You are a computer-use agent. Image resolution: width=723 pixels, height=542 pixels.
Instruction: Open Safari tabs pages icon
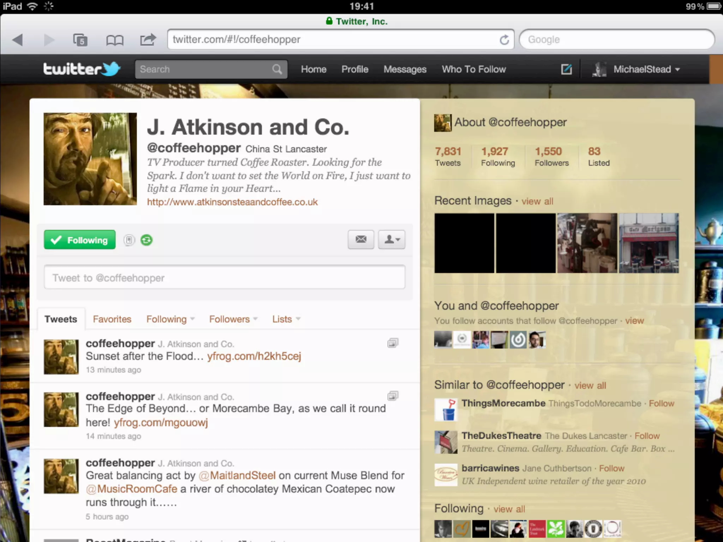80,40
